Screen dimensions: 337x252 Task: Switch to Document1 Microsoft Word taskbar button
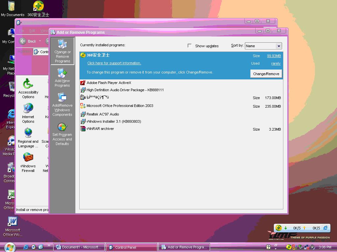coord(79,247)
